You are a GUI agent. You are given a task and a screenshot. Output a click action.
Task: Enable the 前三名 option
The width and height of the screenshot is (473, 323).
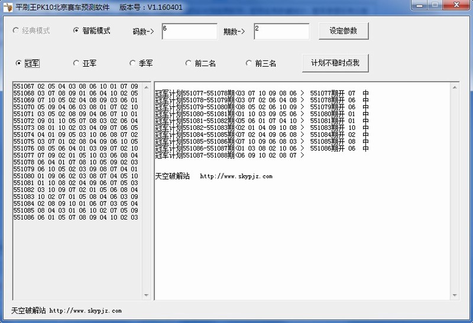(249, 63)
